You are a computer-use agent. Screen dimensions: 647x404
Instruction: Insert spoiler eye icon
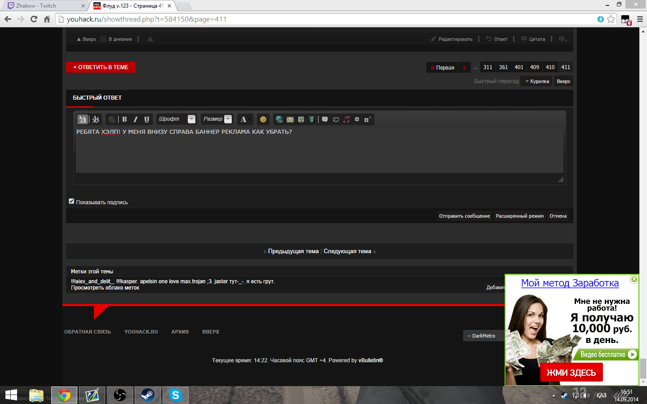click(336, 119)
